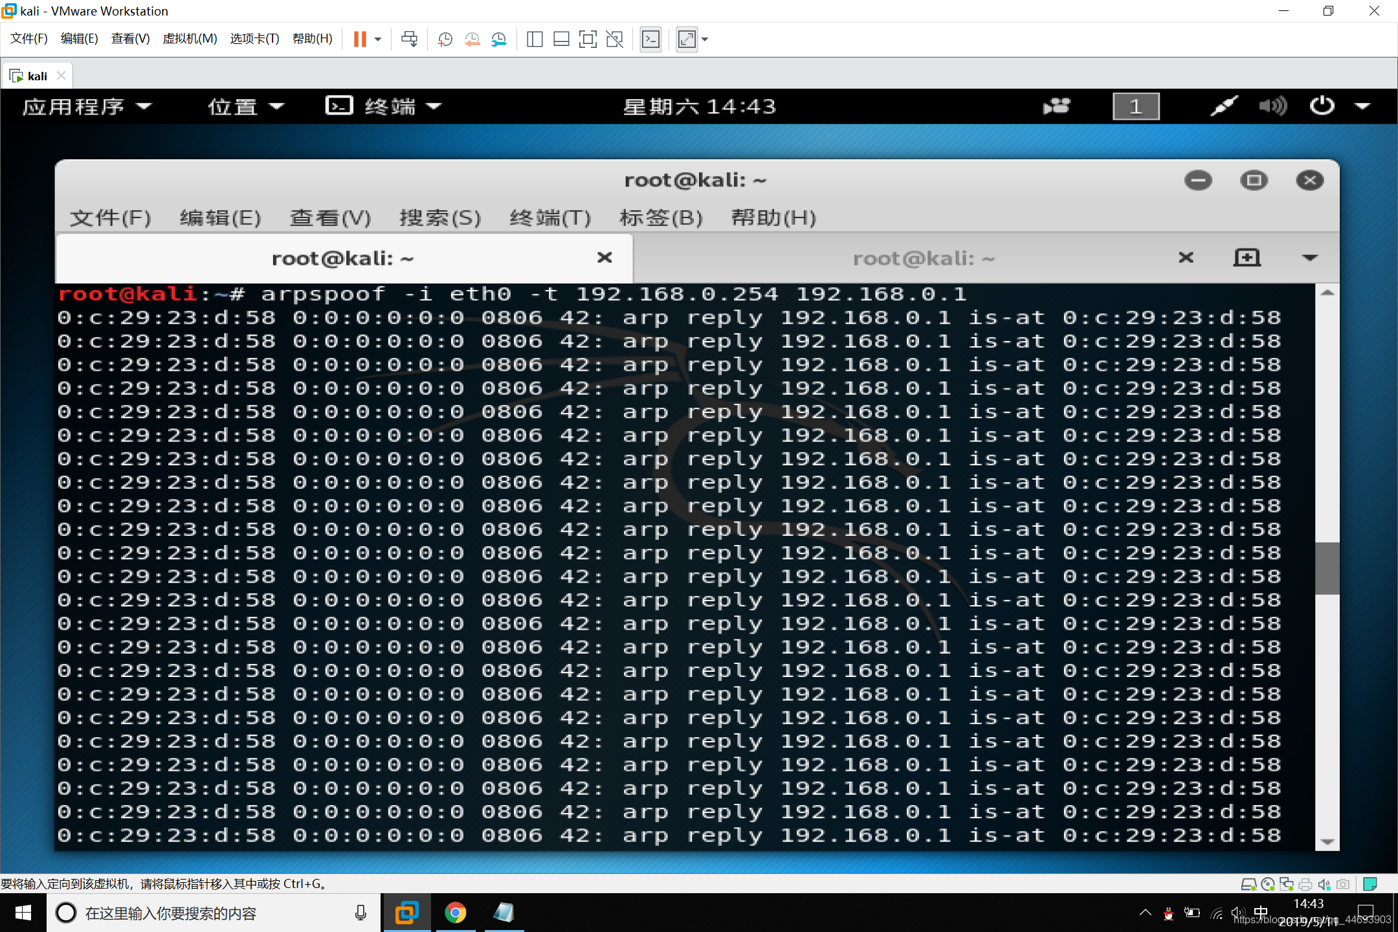Toggle the thumbnail bar layout icon
Screen dimensions: 1398x932
561,39
